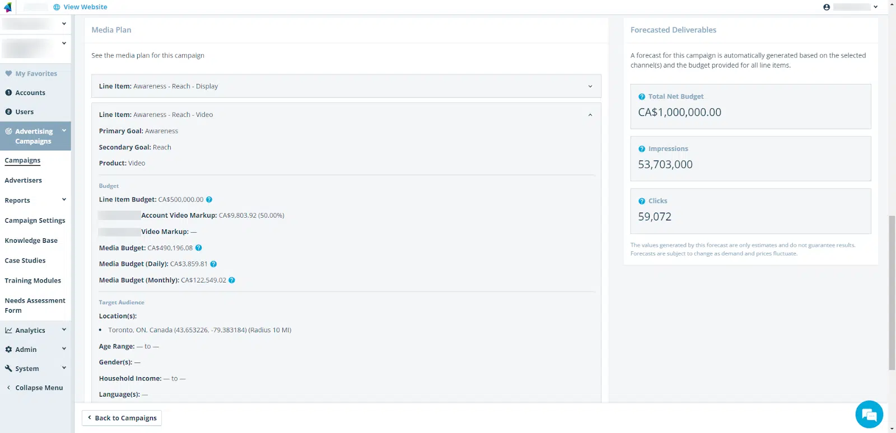Click help icon beside Media Budget (Daily)

[213, 264]
